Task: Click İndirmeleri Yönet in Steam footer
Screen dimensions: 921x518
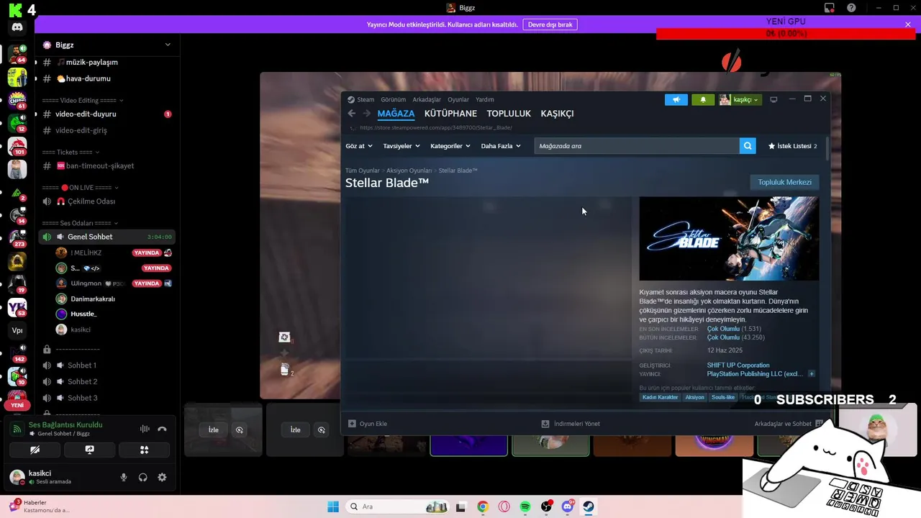Action: coord(571,424)
